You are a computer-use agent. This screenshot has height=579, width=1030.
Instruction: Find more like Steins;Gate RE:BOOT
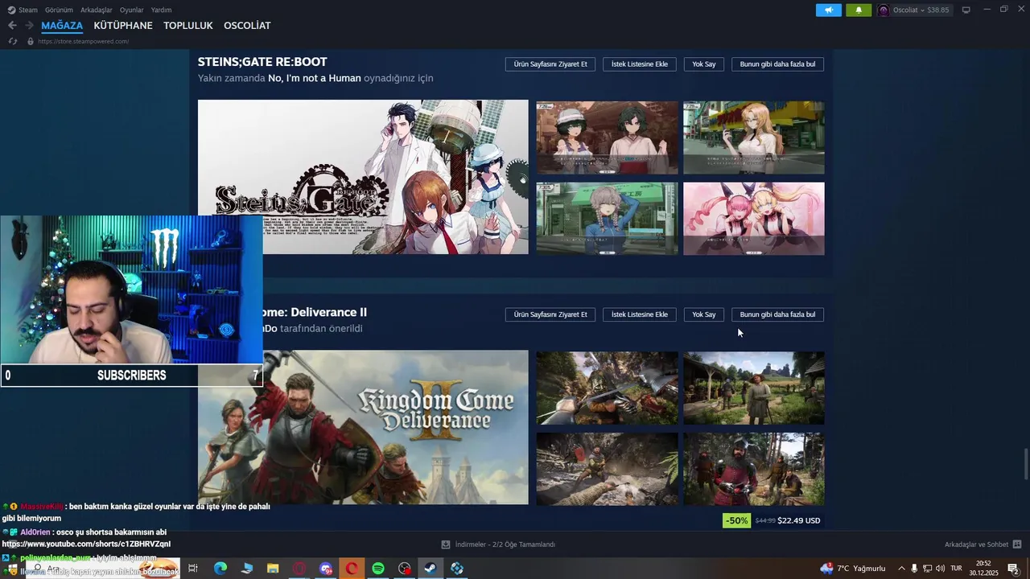tap(777, 64)
